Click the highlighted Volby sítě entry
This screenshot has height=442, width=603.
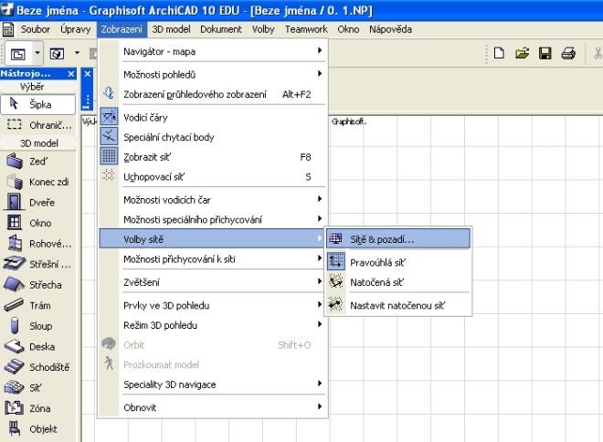click(213, 239)
